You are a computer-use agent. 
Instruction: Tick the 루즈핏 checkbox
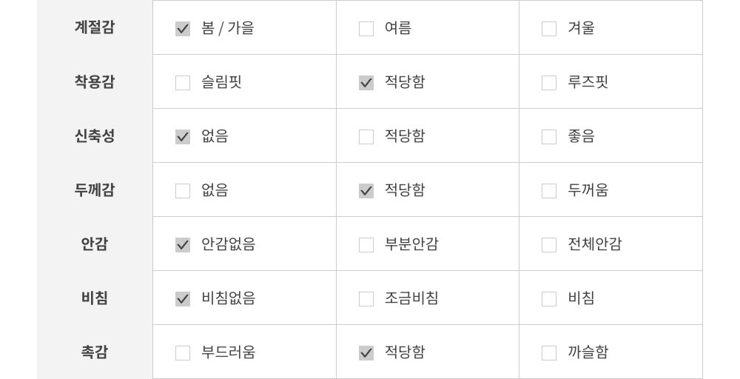coord(549,83)
